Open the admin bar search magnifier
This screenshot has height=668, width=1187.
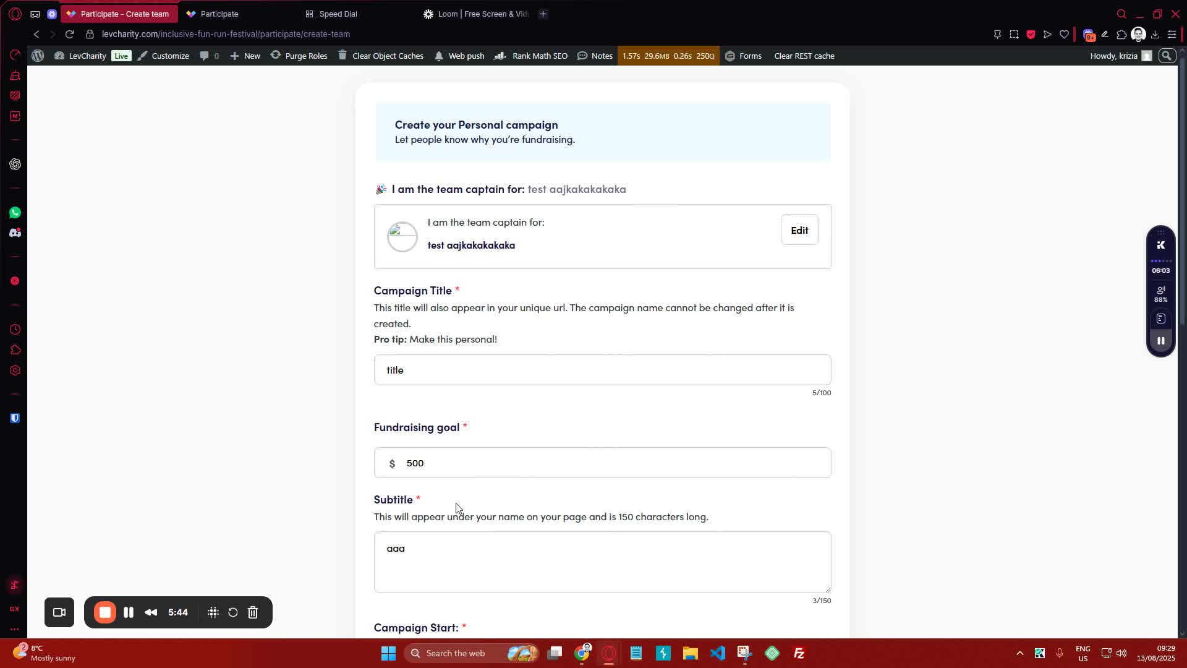(1167, 56)
